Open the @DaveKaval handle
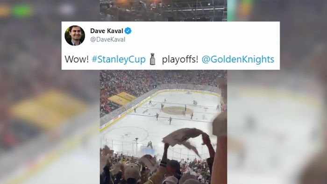This screenshot has height=184, width=327. coord(108,39)
